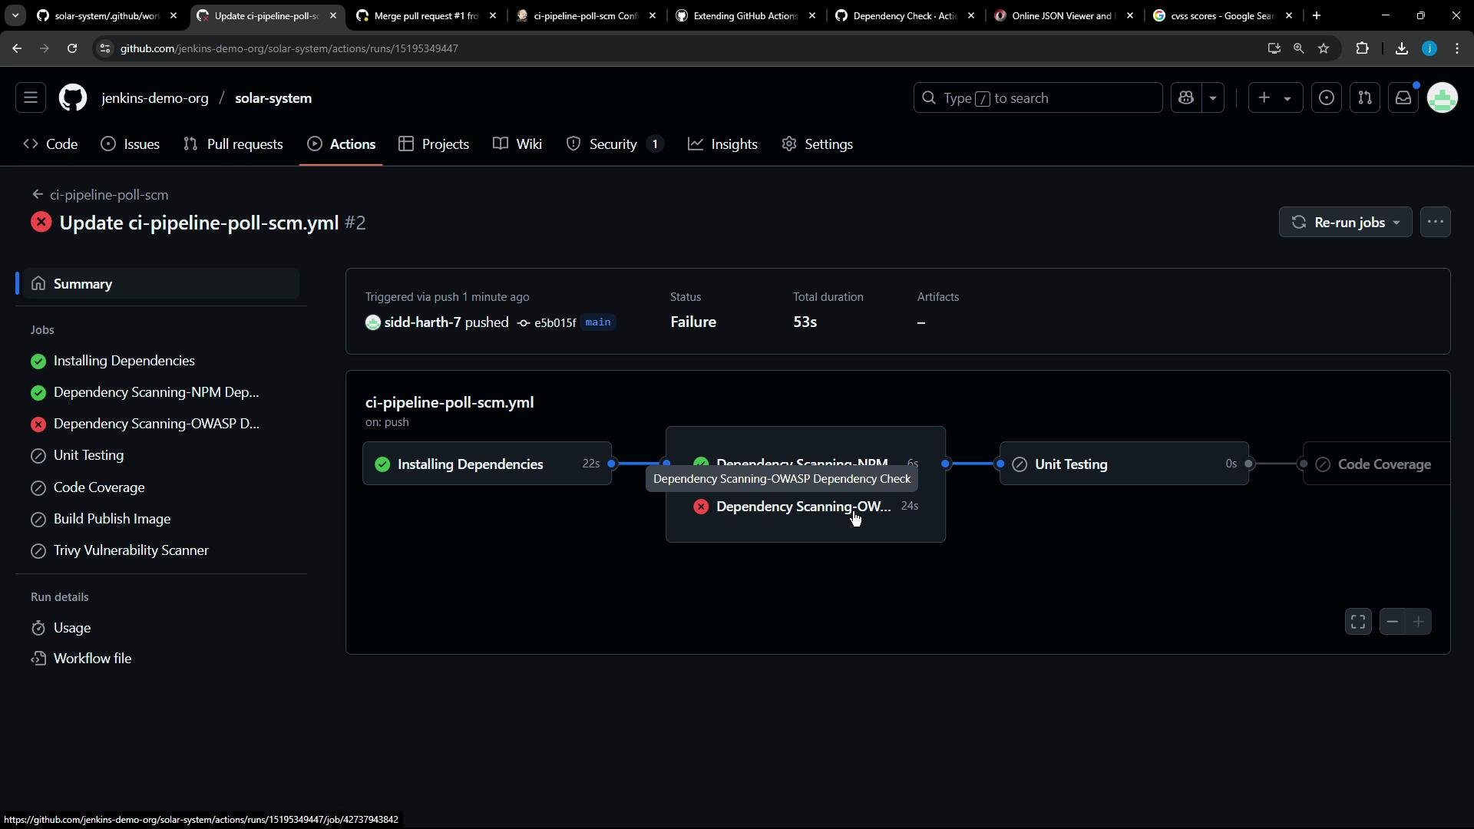The image size is (1474, 829).
Task: Open browser zoom magnifier icon
Action: [1298, 48]
